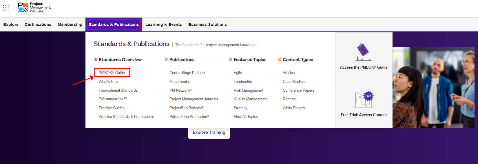478x164 pixels.
Task: Click the Explore Training button
Action: (x=209, y=133)
